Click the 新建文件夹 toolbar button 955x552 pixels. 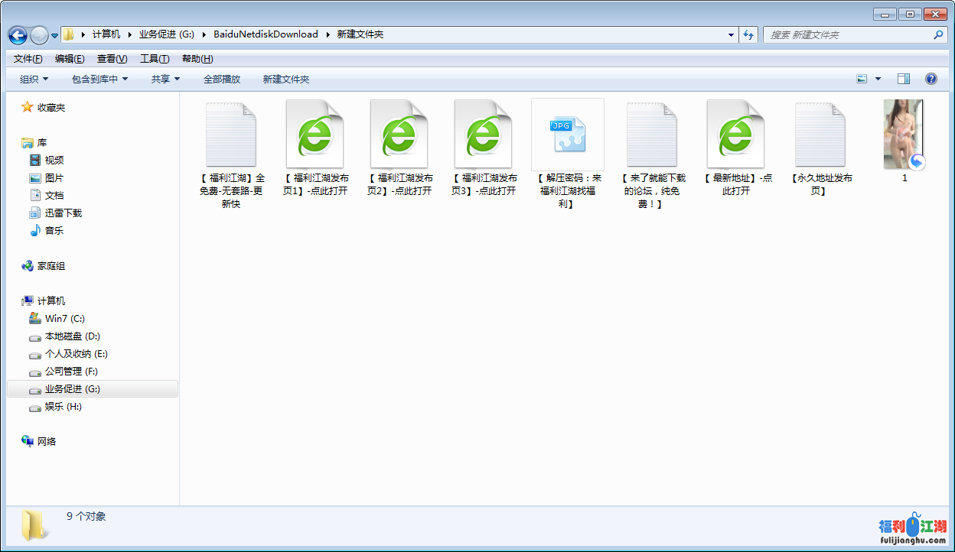click(x=285, y=79)
